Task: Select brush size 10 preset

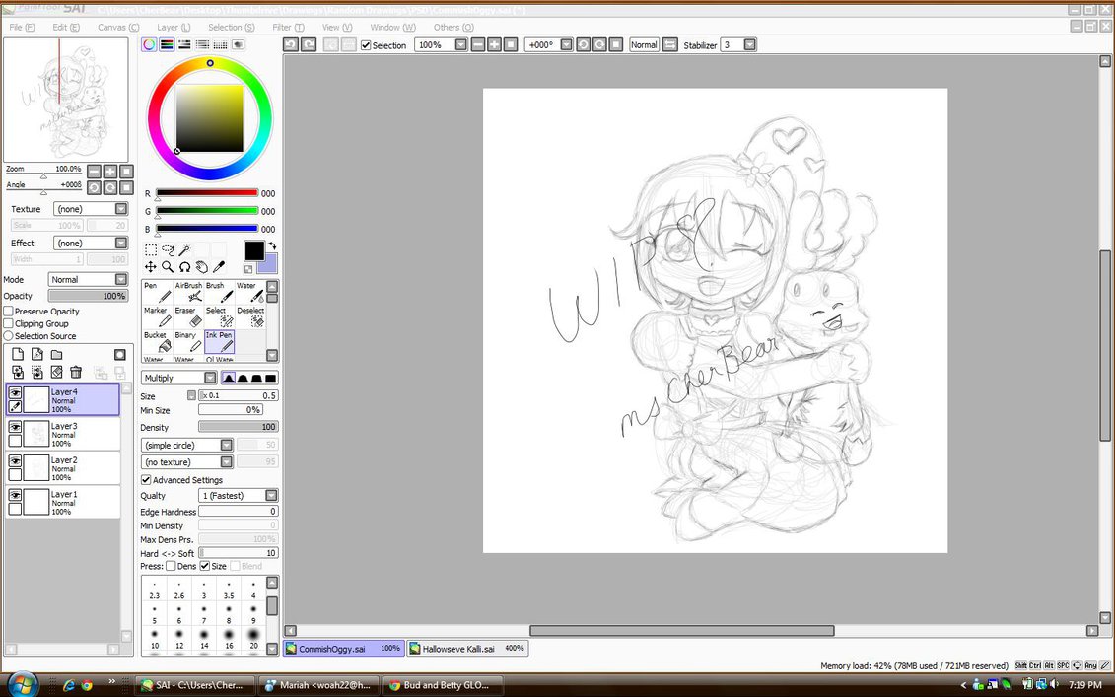Action: [x=155, y=637]
